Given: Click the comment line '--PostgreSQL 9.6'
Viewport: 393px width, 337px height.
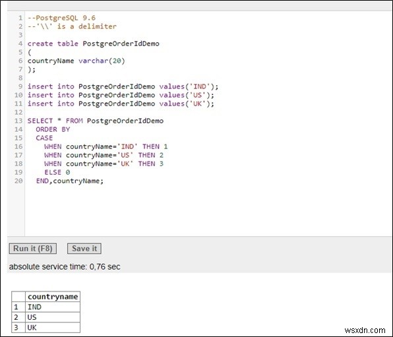Looking at the screenshot, I should point(61,18).
